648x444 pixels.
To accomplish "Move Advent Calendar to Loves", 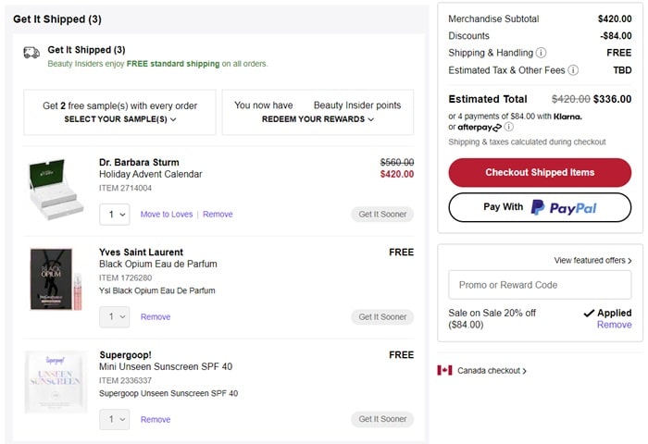I will click(167, 215).
